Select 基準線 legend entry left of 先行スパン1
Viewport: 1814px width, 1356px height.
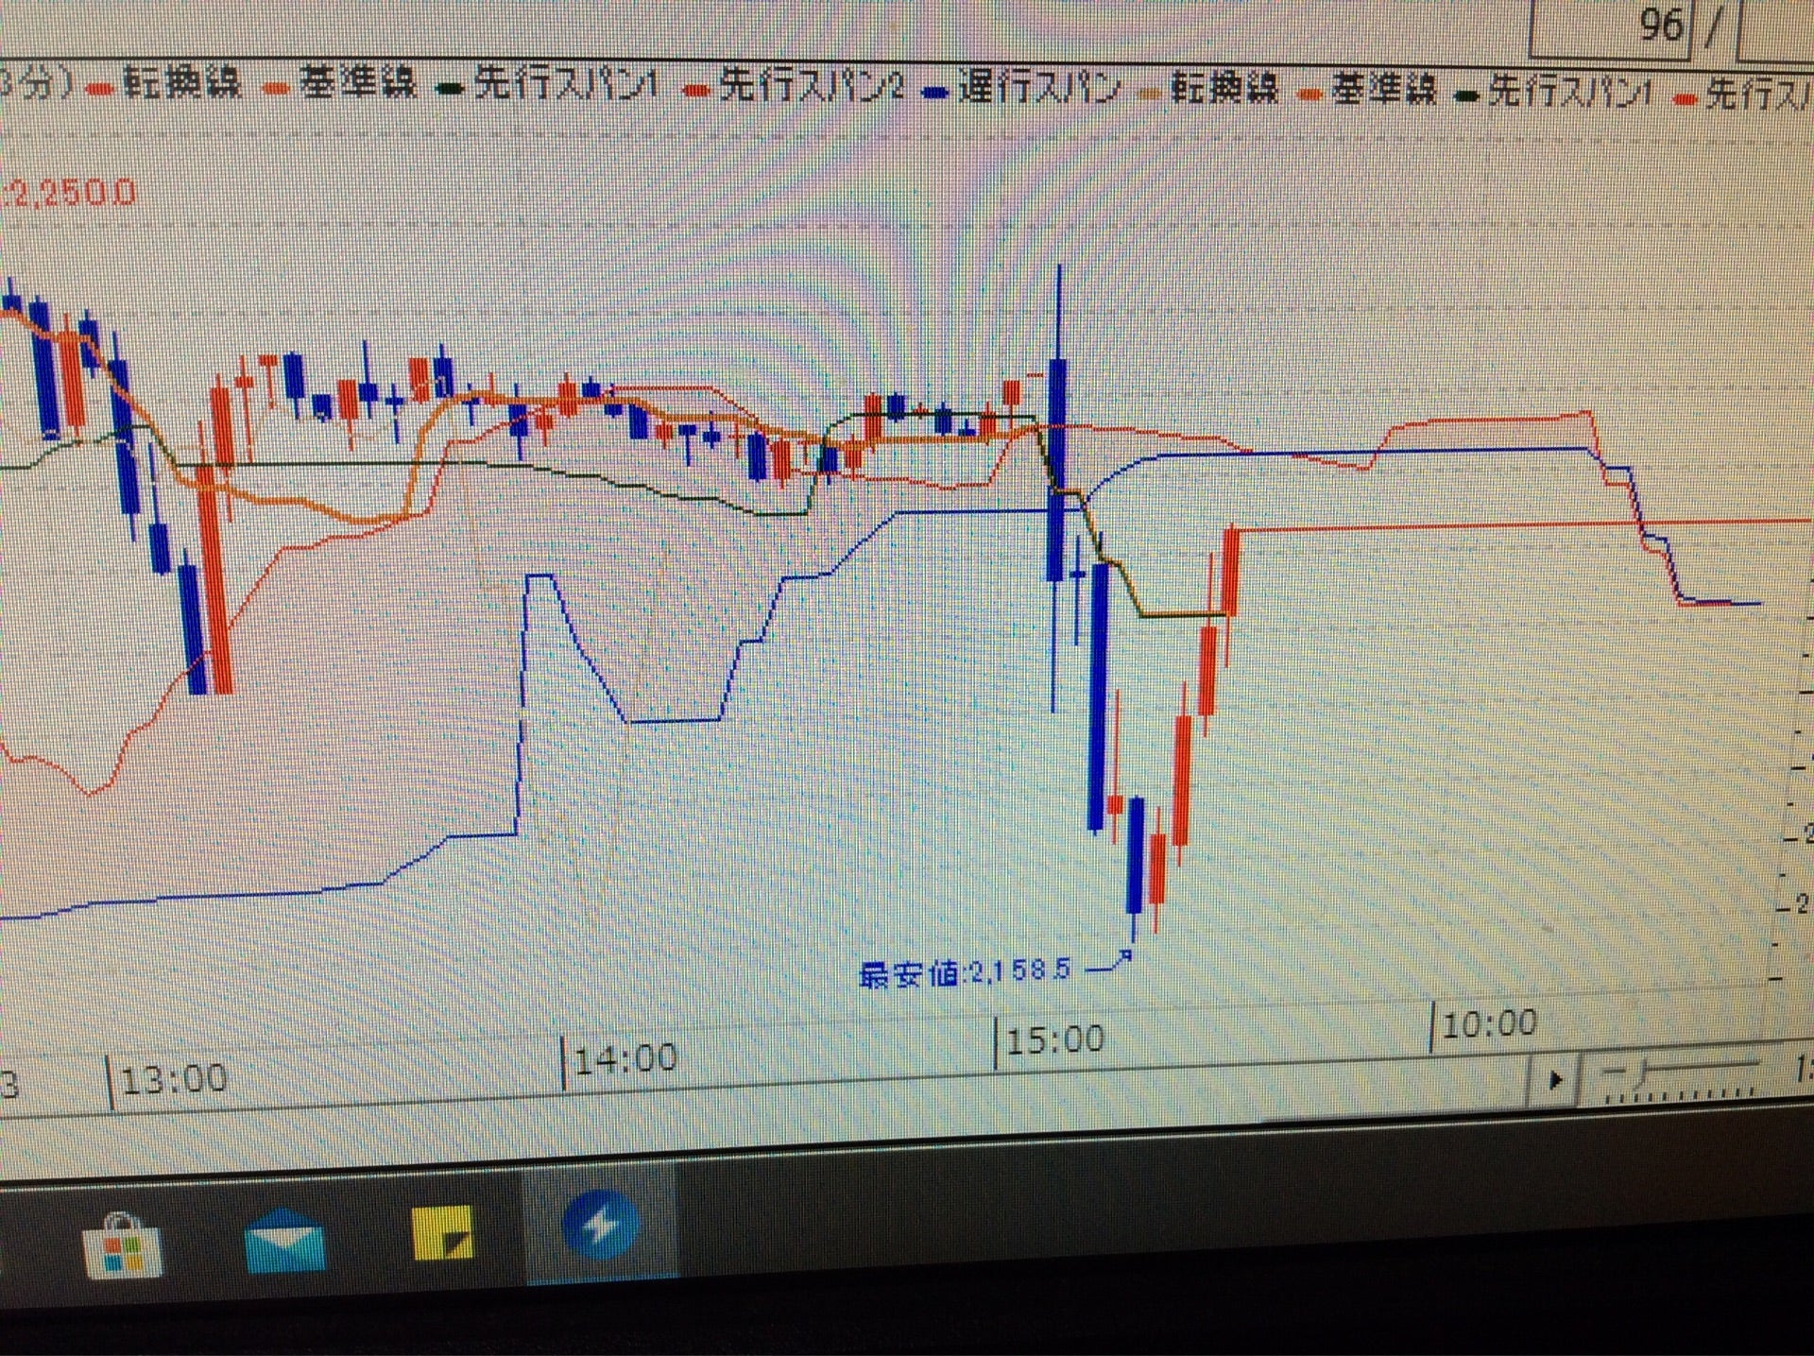point(357,83)
